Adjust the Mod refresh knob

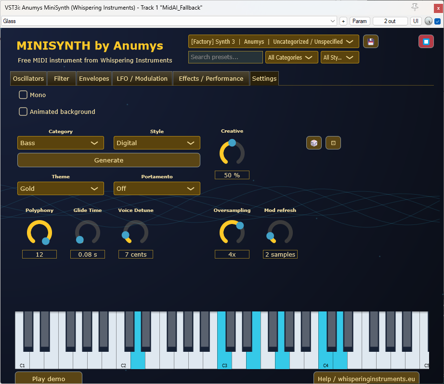pos(280,233)
